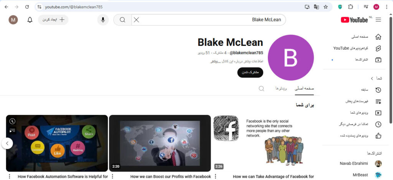This screenshot has width=393, height=180.
Task: Open YouTube notifications bell
Action: [30, 20]
